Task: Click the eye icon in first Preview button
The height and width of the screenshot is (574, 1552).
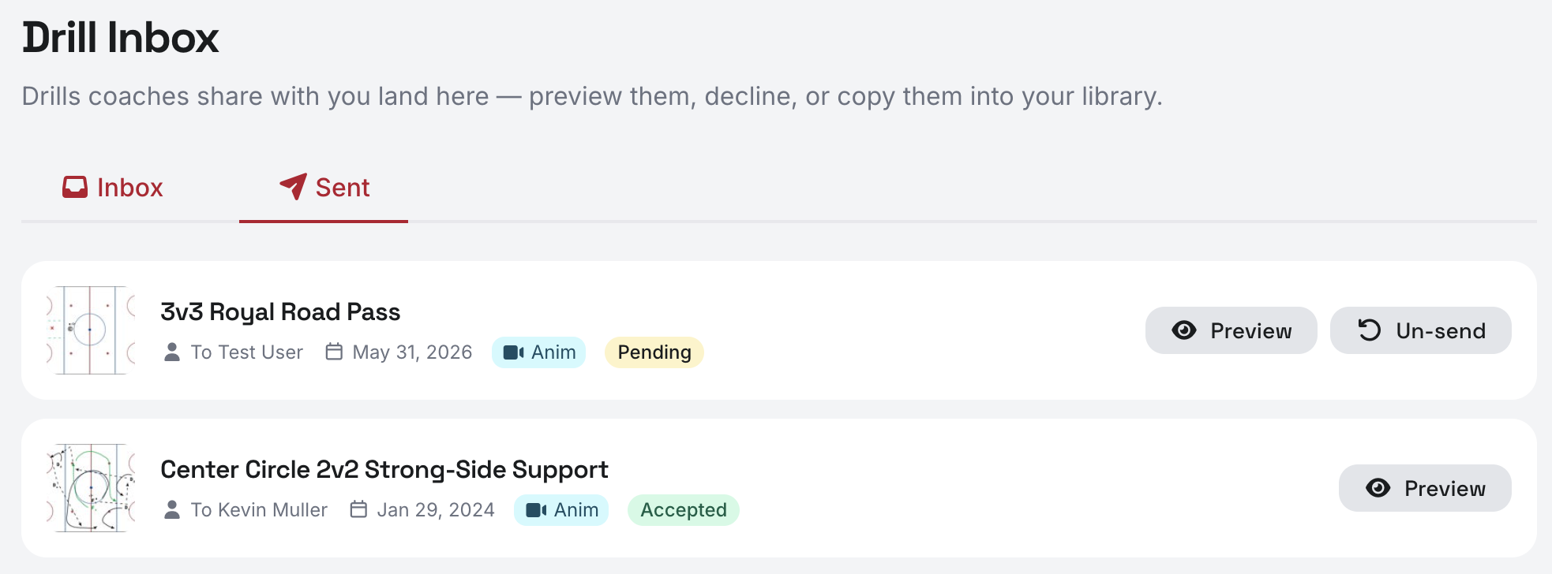Action: [x=1184, y=330]
